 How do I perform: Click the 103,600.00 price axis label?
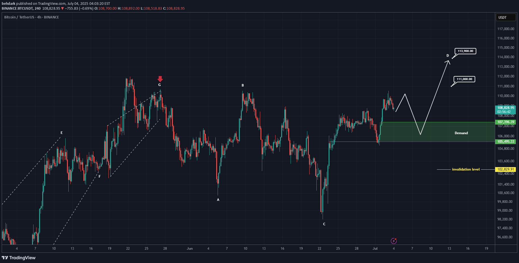506,161
